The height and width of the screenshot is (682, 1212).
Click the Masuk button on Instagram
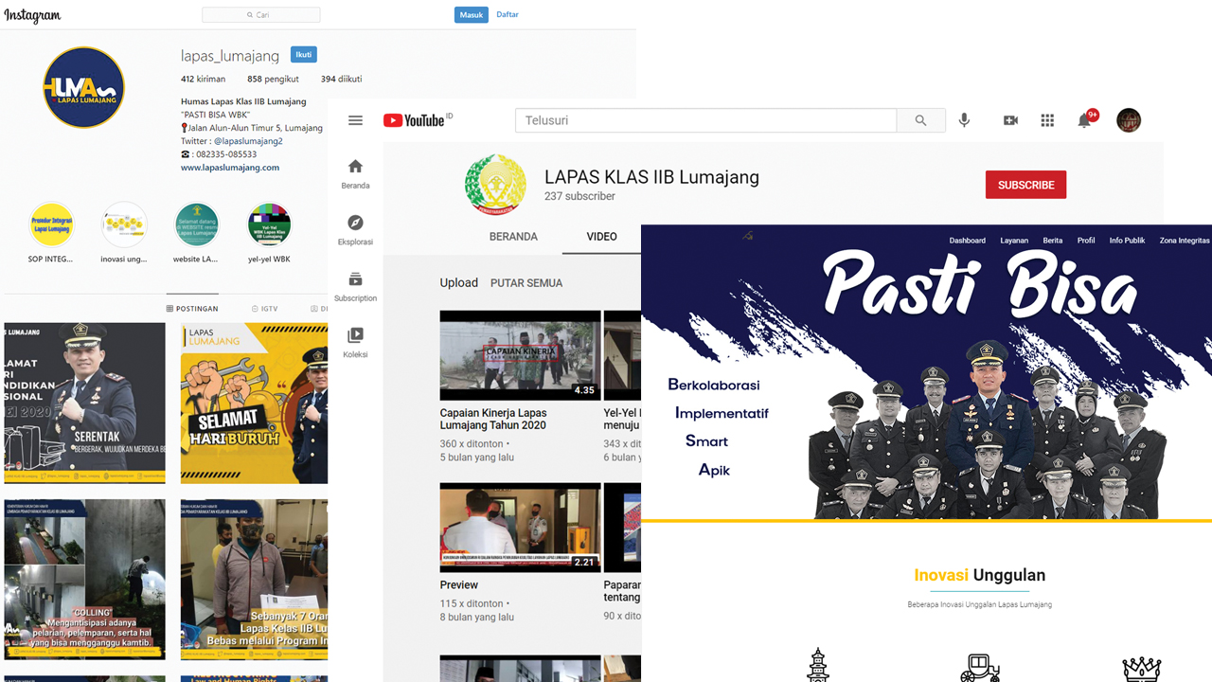[x=471, y=15]
